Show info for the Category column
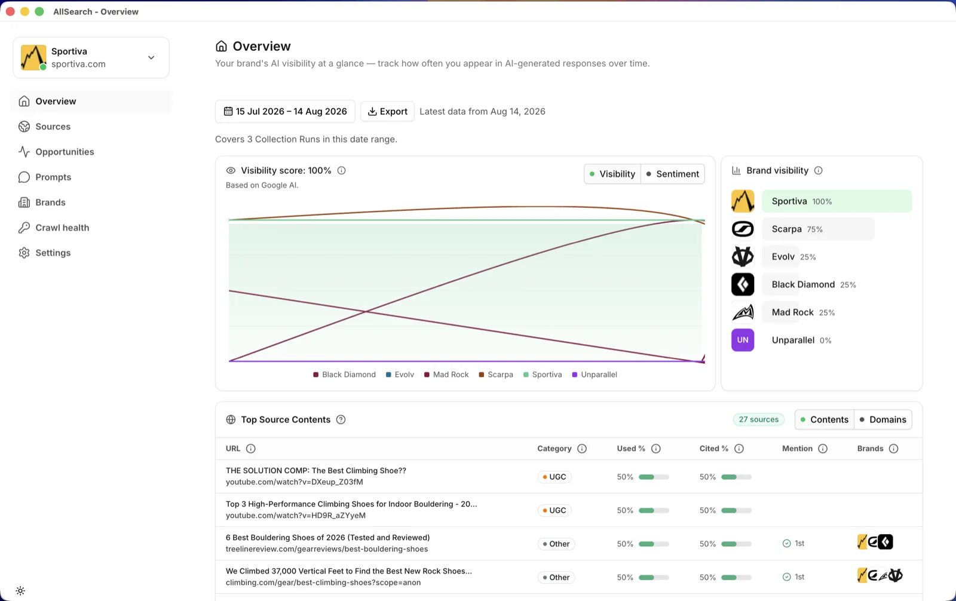This screenshot has width=956, height=601. (x=582, y=449)
